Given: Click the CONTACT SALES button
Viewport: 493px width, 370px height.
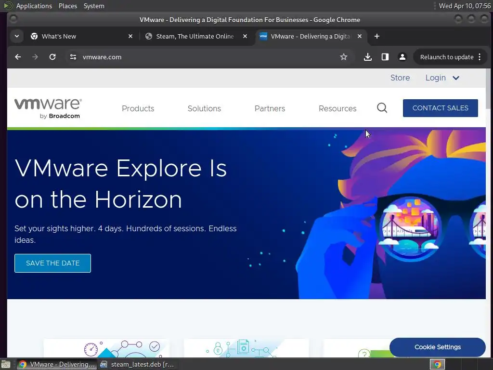Looking at the screenshot, I should (x=440, y=108).
